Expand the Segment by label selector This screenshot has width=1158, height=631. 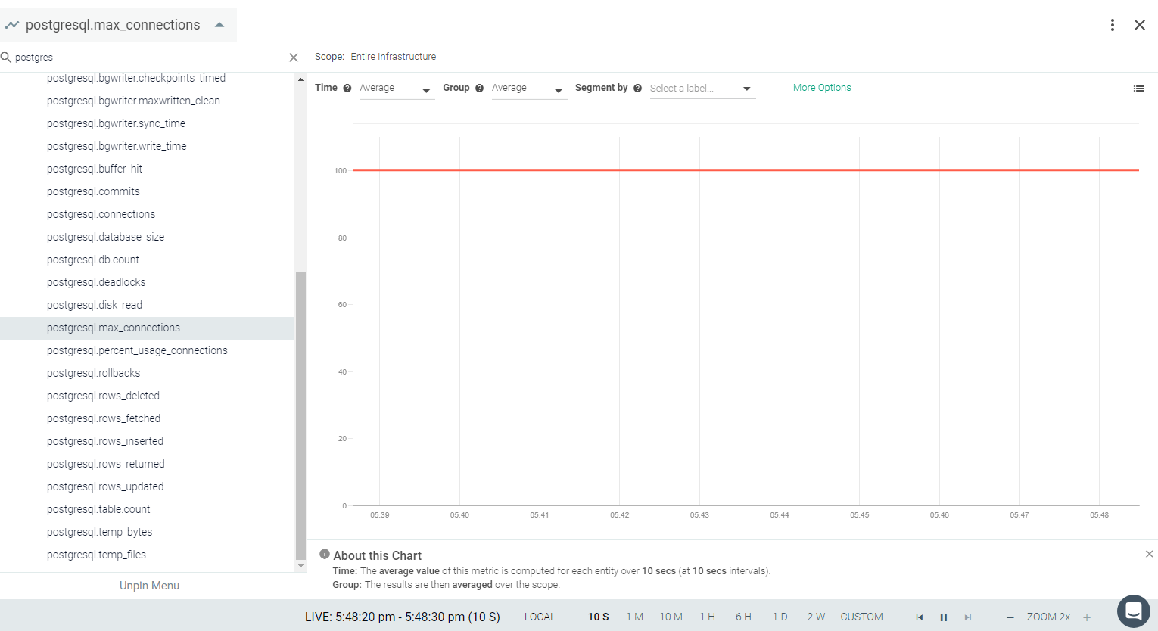pyautogui.click(x=702, y=89)
